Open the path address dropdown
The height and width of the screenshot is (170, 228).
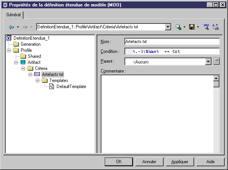(168, 27)
